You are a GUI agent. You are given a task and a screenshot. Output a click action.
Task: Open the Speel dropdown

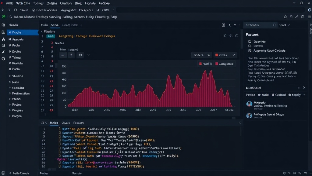point(284,25)
